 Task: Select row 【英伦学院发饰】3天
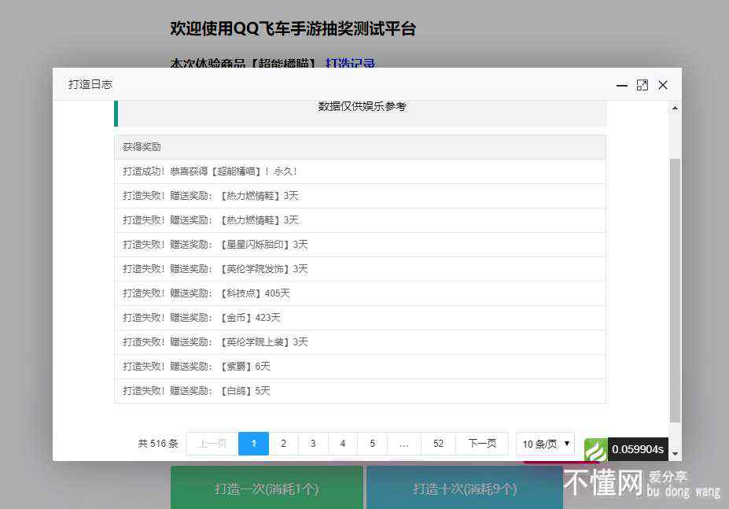[x=360, y=269]
